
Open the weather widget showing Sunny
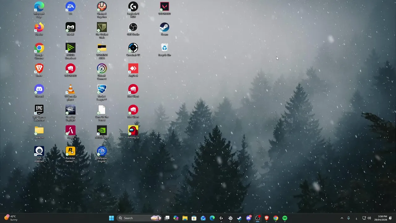[11, 218]
